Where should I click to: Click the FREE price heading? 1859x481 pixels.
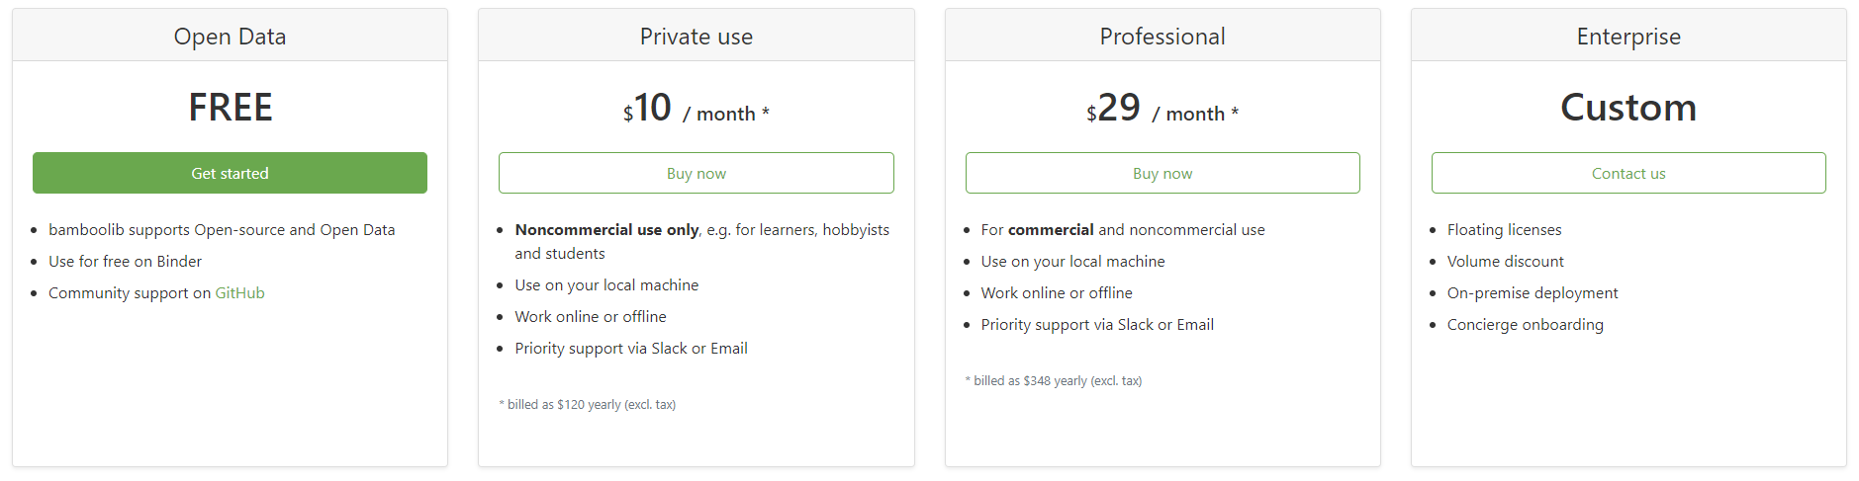pyautogui.click(x=230, y=108)
